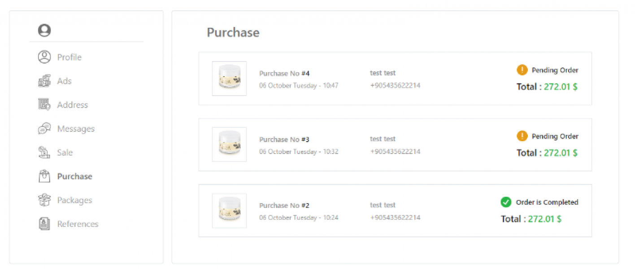The height and width of the screenshot is (269, 635).
Task: Click the Purchase #3 product thumbnail
Action: coord(229,144)
